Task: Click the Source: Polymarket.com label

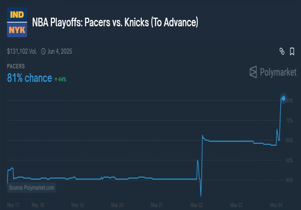Action: click(x=32, y=187)
